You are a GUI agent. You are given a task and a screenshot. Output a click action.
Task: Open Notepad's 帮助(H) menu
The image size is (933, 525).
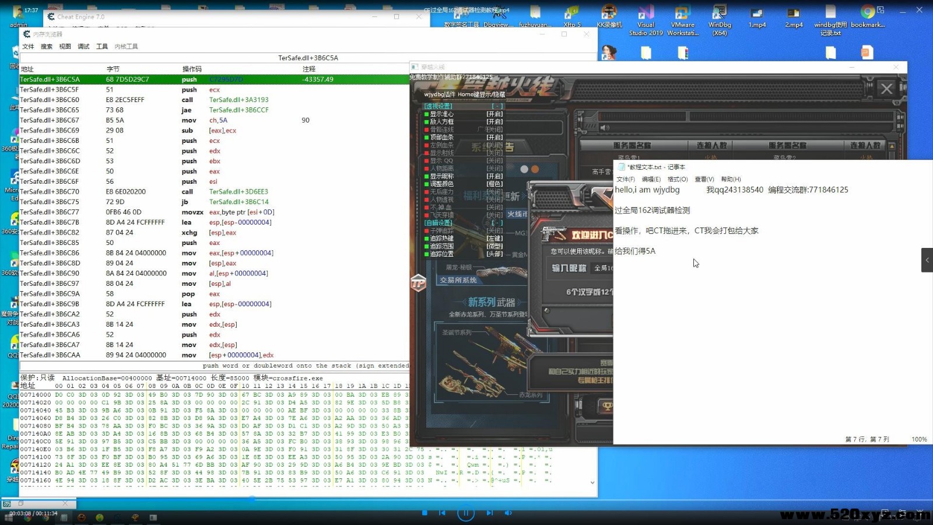[731, 180]
